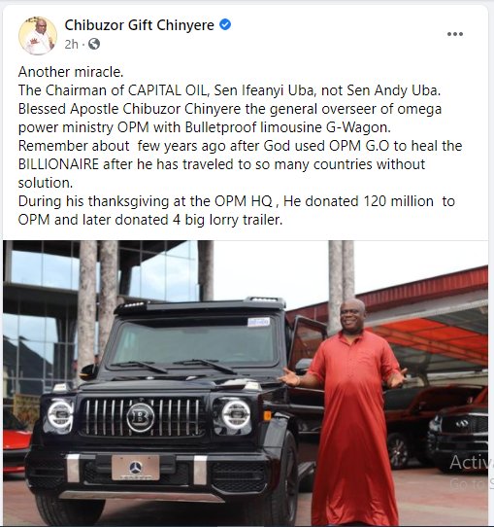Click the Mercedes star on front plate
This screenshot has width=494, height=527.
coord(136,468)
